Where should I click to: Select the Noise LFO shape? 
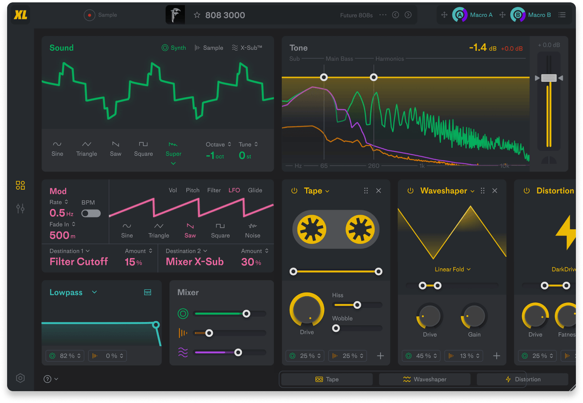(x=252, y=230)
